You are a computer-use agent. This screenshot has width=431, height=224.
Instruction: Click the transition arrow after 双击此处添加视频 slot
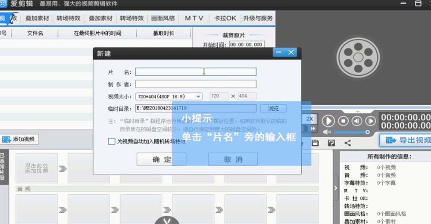tap(62, 168)
